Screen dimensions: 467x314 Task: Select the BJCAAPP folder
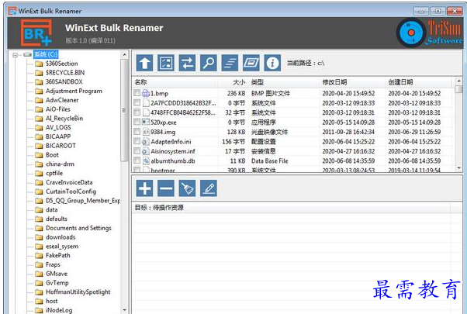click(x=58, y=136)
